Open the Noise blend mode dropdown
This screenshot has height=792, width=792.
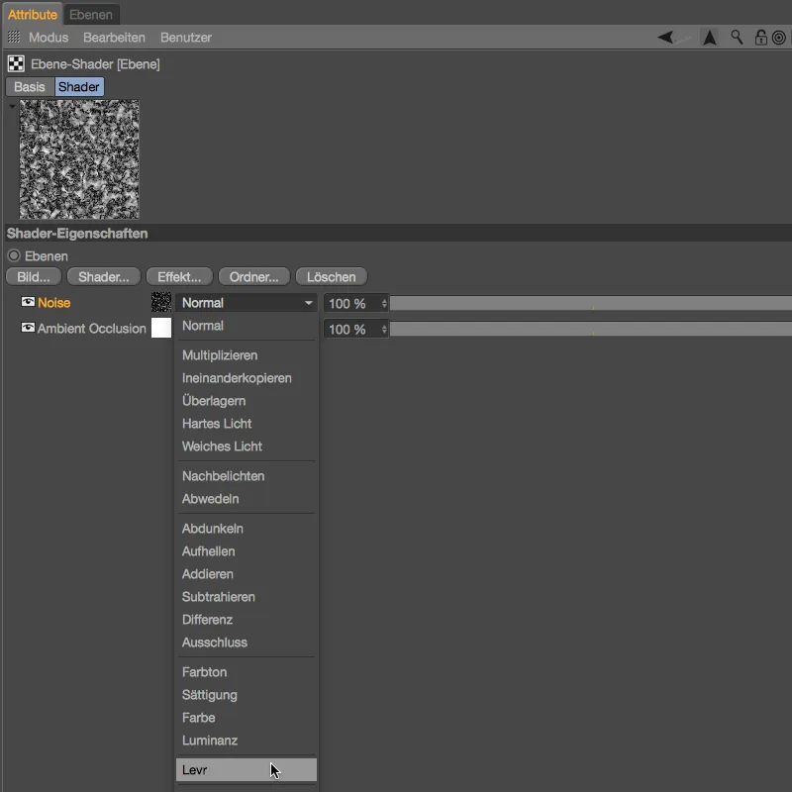coord(247,303)
